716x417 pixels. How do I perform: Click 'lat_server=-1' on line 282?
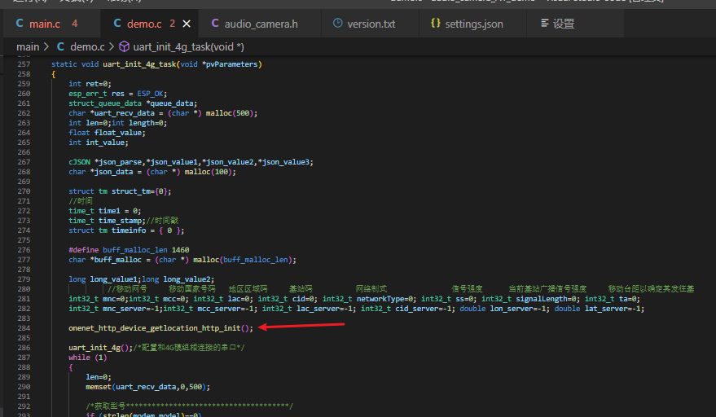tap(613, 309)
